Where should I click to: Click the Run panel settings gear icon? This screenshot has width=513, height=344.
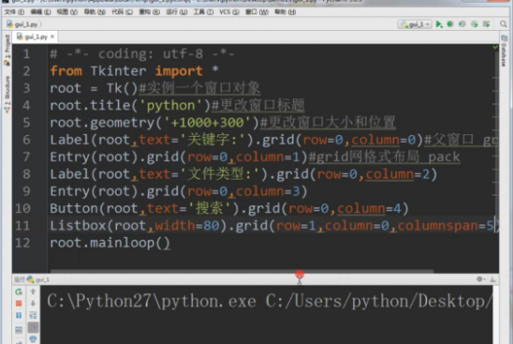click(x=481, y=280)
